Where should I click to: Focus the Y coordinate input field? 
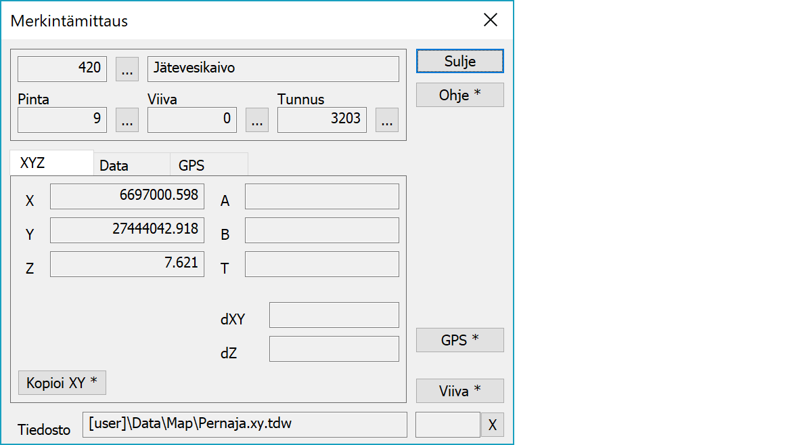point(127,230)
